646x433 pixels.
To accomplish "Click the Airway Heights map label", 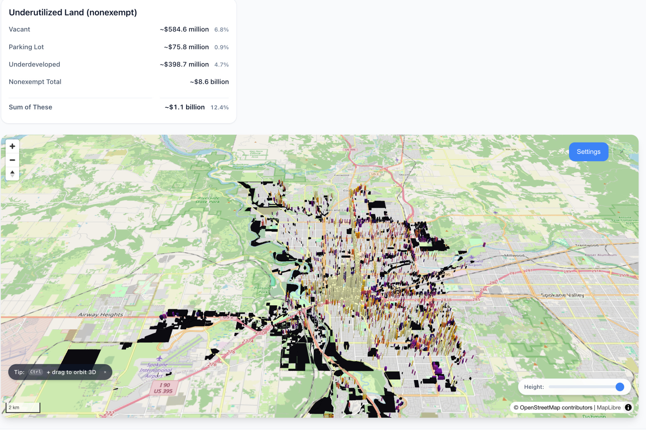I will pos(100,314).
